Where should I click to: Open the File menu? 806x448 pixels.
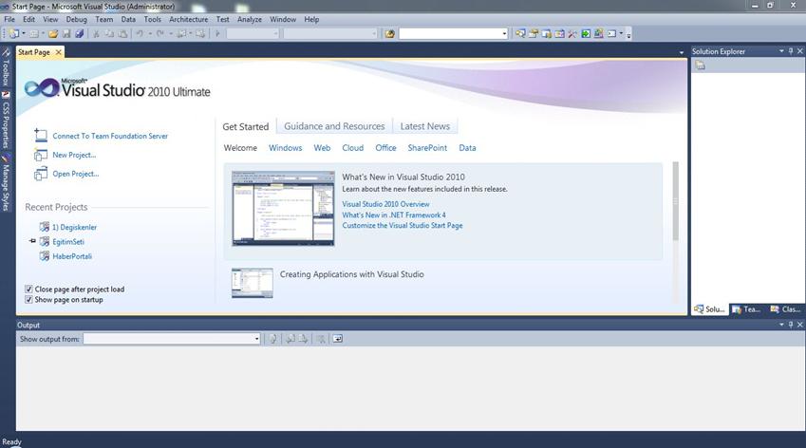pyautogui.click(x=9, y=19)
